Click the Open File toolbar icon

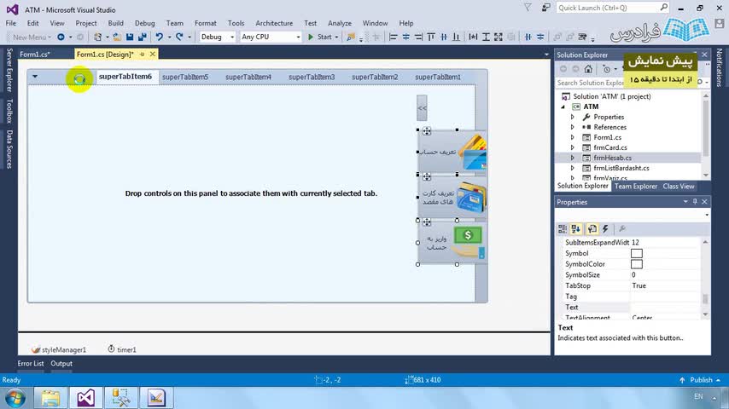[117, 37]
